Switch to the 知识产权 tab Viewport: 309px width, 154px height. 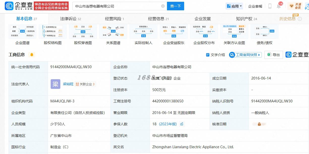pos(246,19)
